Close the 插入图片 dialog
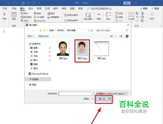Image resolution: width=163 pixels, height=124 pixels. coord(128,25)
